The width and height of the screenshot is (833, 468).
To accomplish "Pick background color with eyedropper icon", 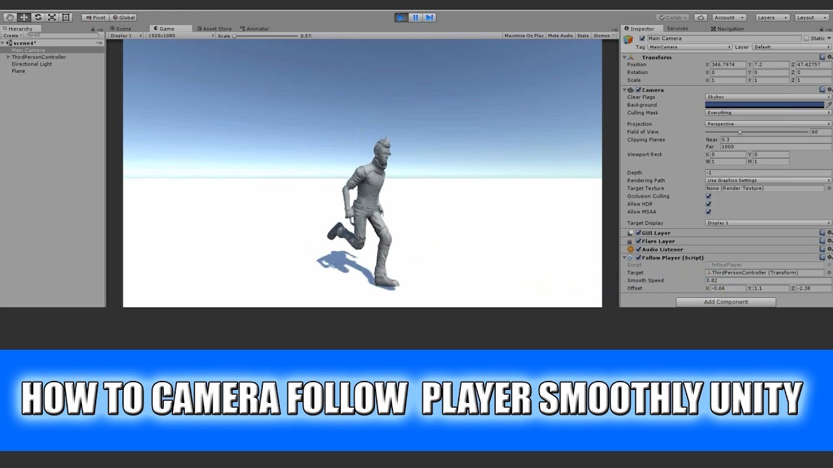I will tap(829, 105).
